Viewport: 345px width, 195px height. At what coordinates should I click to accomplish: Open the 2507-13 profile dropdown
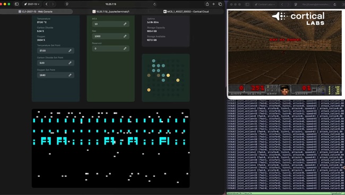32,4
